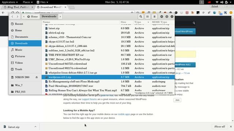Image resolution: width=234 pixels, height=131 pixels.
Task: Select nbitrd.sql.zip file
Action: [108, 33]
